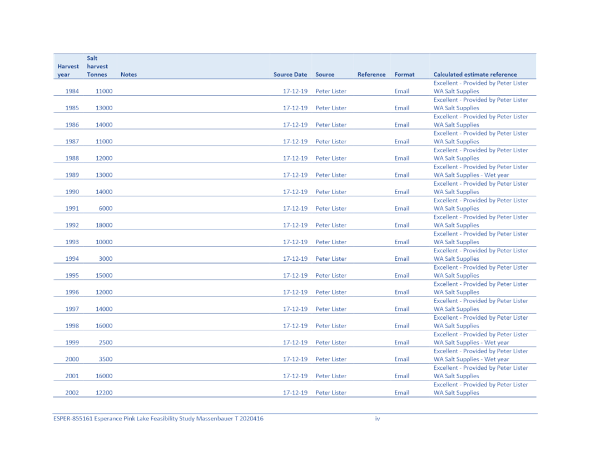Screen dimensions: 590x456
Task: Click the Harvest year column header
Action: pos(68,71)
